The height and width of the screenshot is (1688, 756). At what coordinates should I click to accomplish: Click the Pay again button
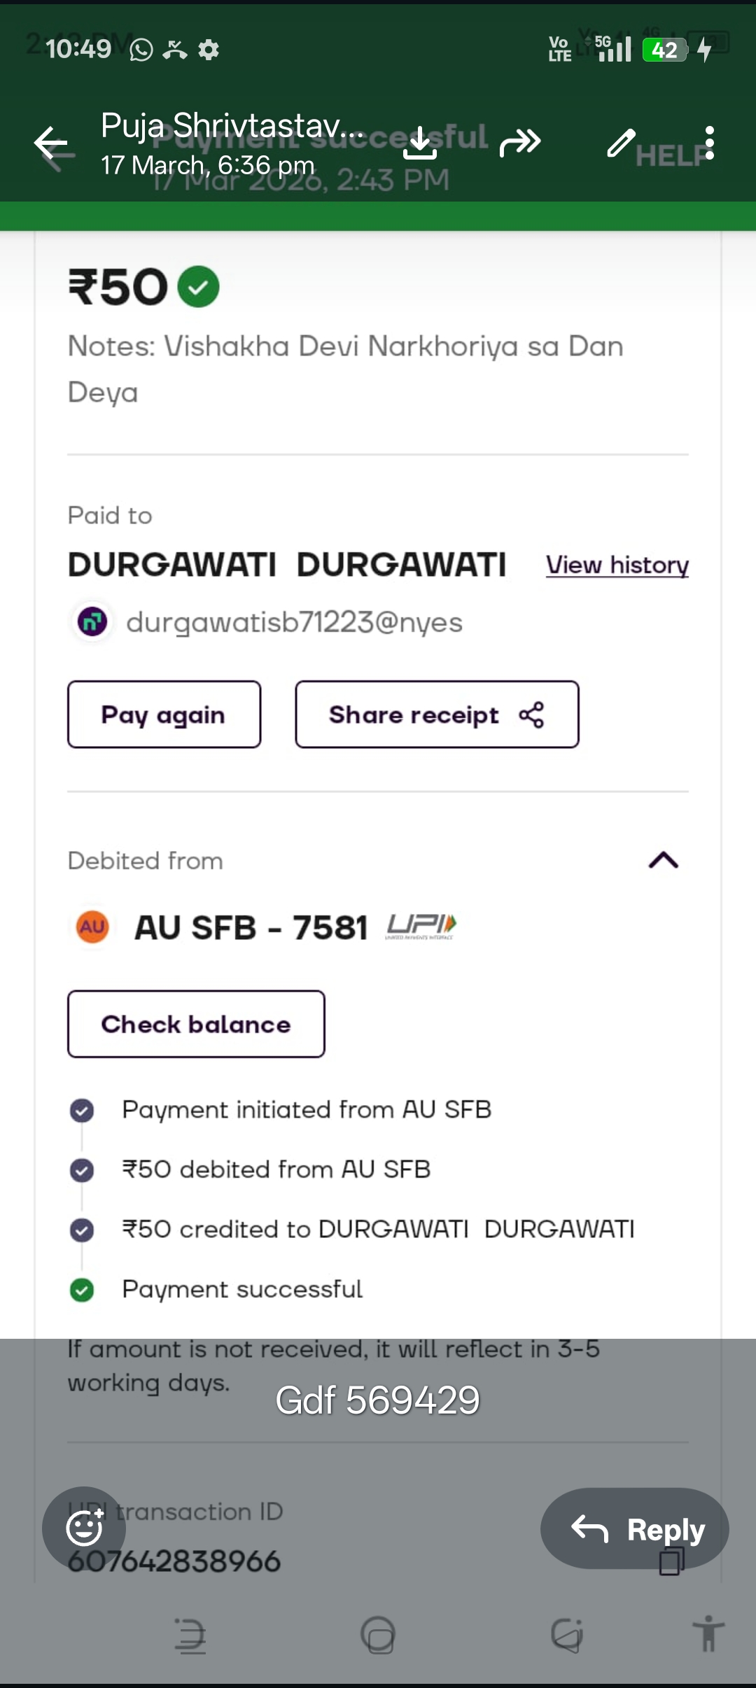click(x=164, y=715)
